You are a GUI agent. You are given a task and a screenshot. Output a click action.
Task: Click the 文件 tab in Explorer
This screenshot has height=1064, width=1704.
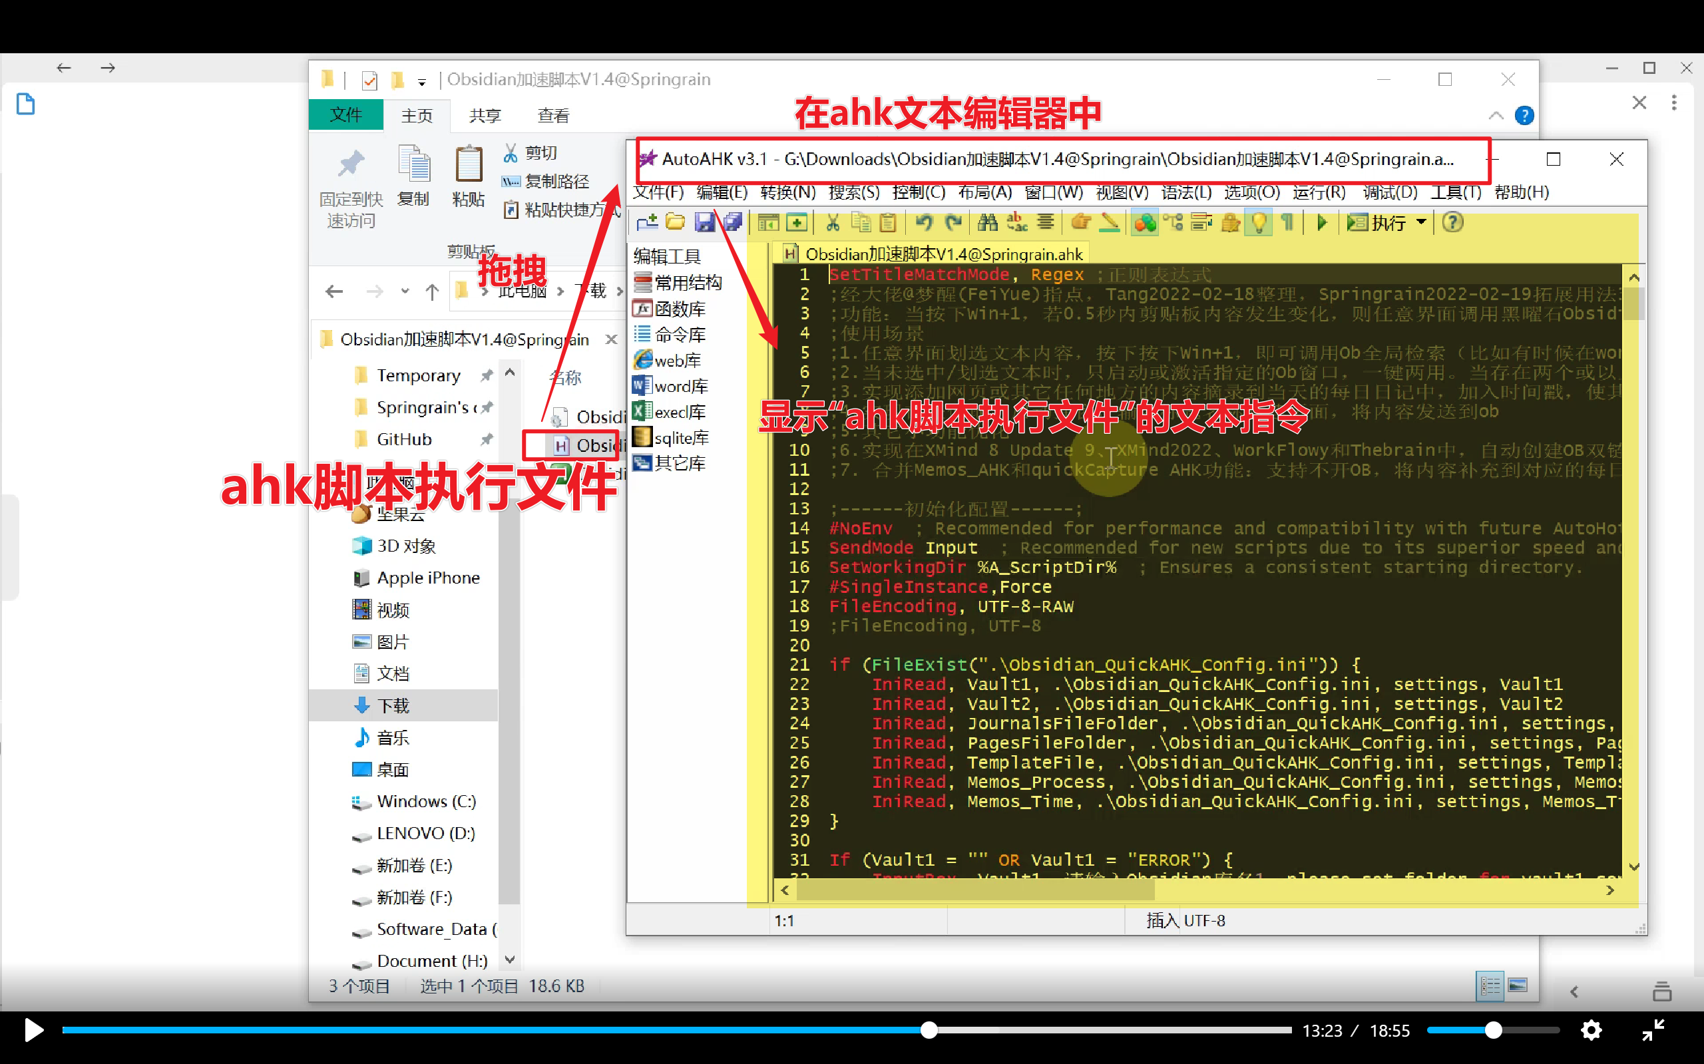coord(345,114)
